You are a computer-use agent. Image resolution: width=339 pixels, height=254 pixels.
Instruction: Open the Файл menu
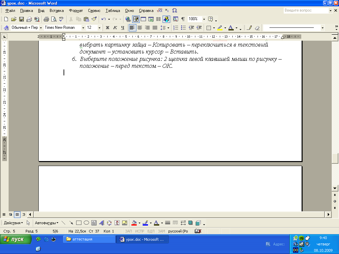[10, 11]
